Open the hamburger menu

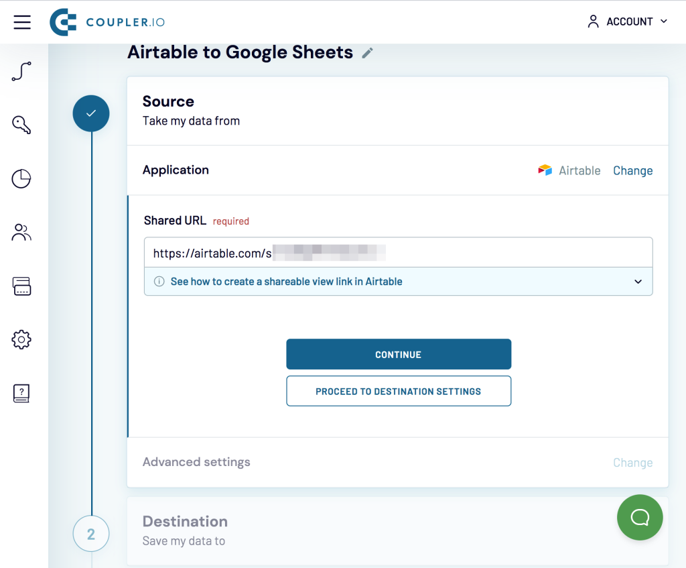pyautogui.click(x=22, y=22)
